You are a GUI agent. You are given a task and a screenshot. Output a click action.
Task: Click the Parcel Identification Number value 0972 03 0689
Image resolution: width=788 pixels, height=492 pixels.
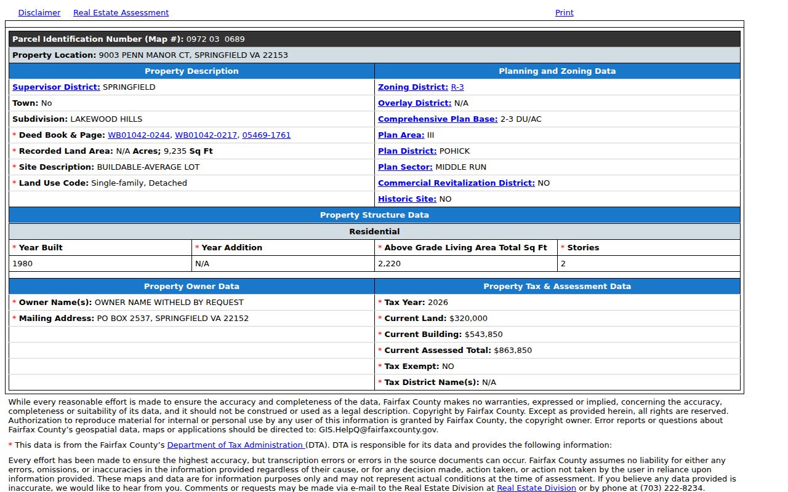[215, 39]
